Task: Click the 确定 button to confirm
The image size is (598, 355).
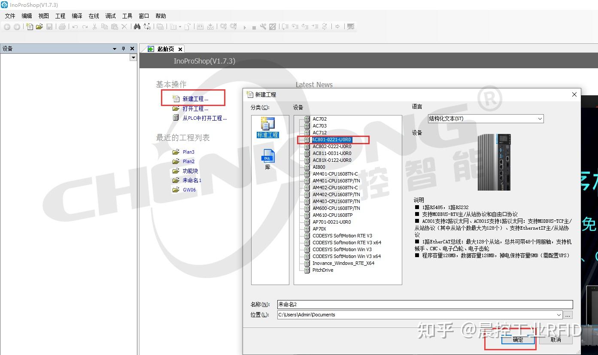Action: point(517,339)
